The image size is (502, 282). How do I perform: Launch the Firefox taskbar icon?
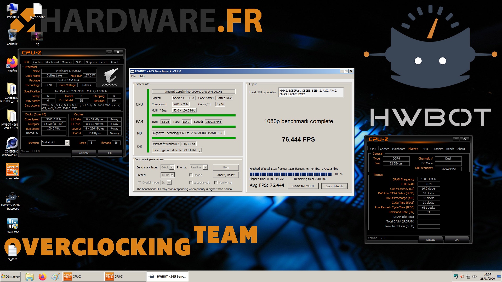point(42,277)
